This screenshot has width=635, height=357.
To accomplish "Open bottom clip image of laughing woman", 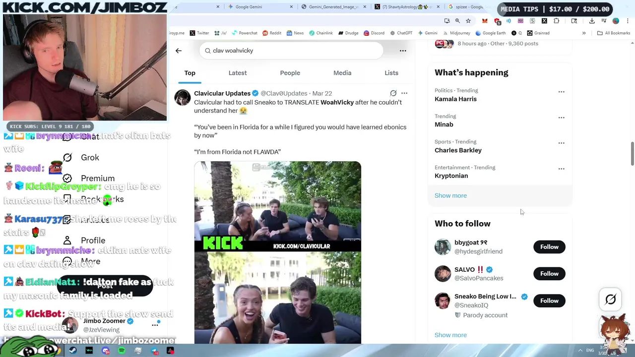I will (278, 297).
